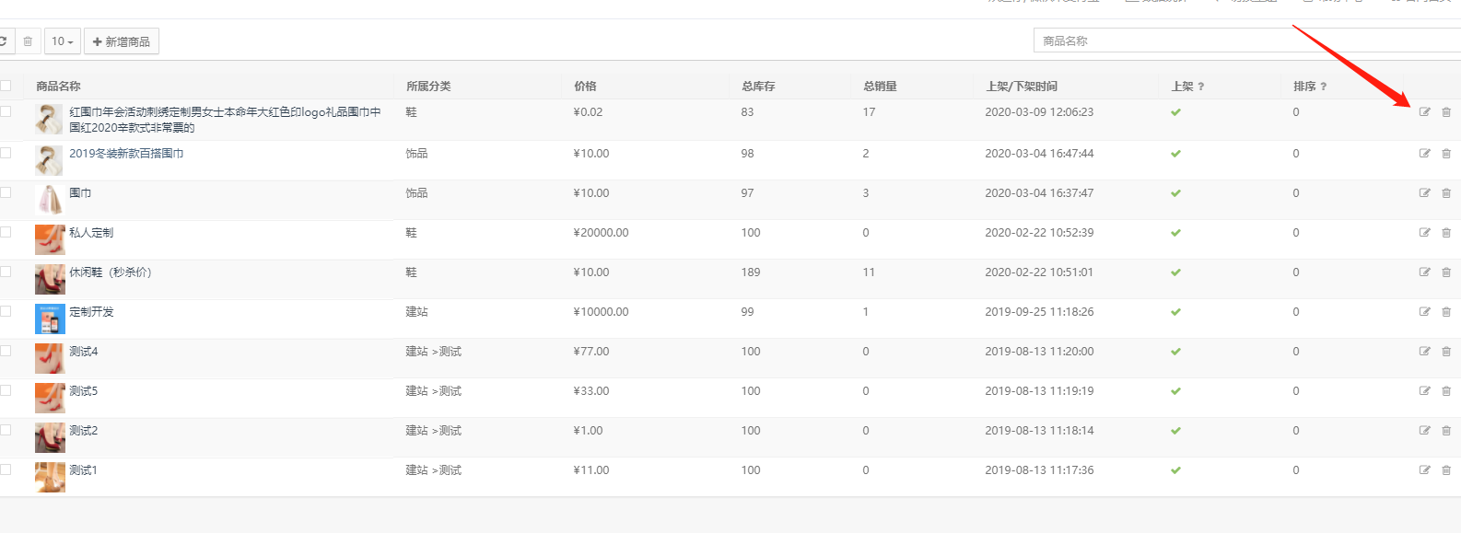1461x533 pixels.
Task: Click the 上架/下架时间 column header
Action: tap(1021, 87)
